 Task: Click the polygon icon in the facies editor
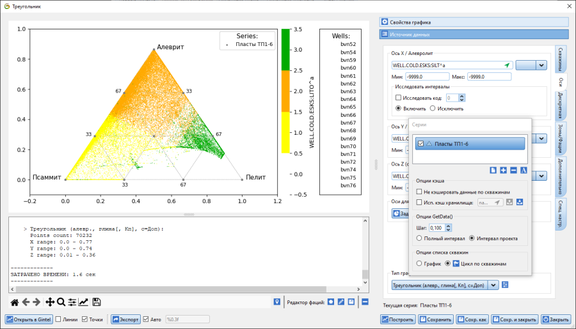[x=331, y=302]
